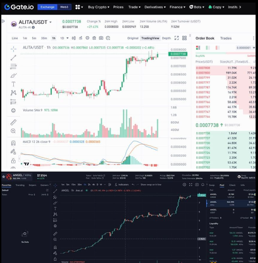This screenshot has height=263, width=258.
Task: Select Line chart type
Action: (15, 38)
